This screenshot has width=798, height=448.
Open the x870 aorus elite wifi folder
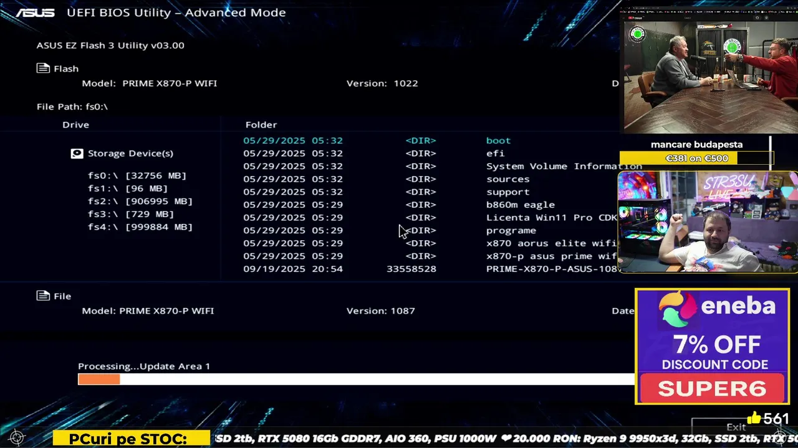click(x=552, y=243)
